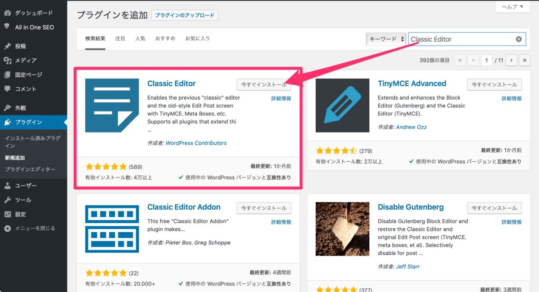This screenshot has width=539, height=292.
Task: Jump to the last results page
Action: (524, 60)
